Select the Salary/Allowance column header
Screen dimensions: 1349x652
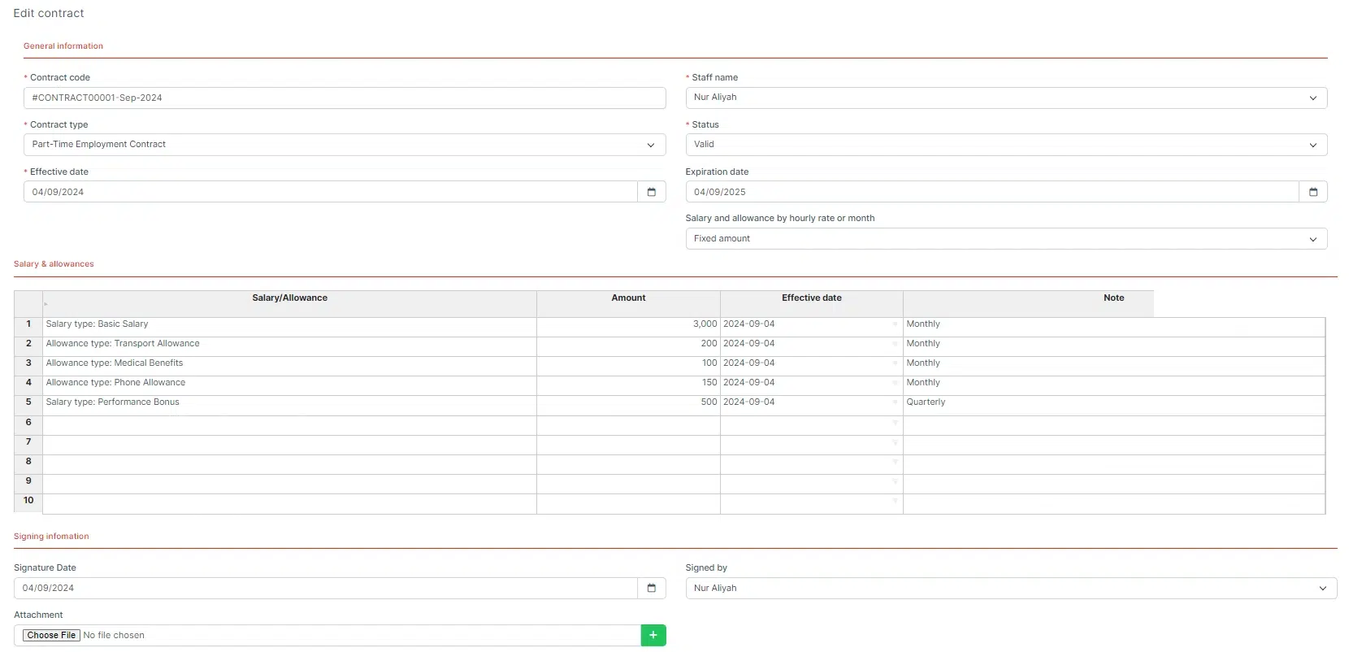[289, 304]
